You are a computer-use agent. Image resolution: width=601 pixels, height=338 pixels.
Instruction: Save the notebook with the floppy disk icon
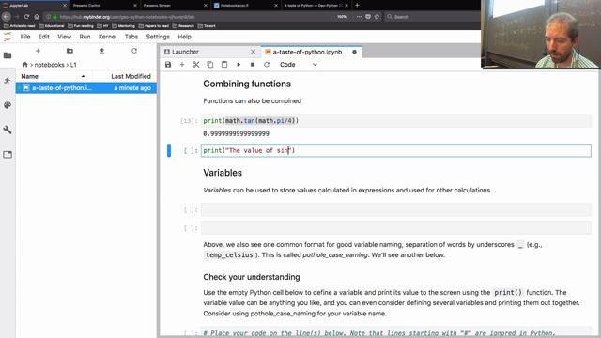[x=168, y=65]
